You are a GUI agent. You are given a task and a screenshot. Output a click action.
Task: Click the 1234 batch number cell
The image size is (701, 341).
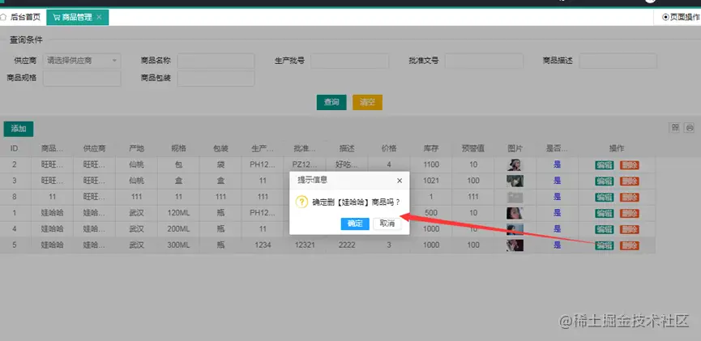(x=263, y=245)
